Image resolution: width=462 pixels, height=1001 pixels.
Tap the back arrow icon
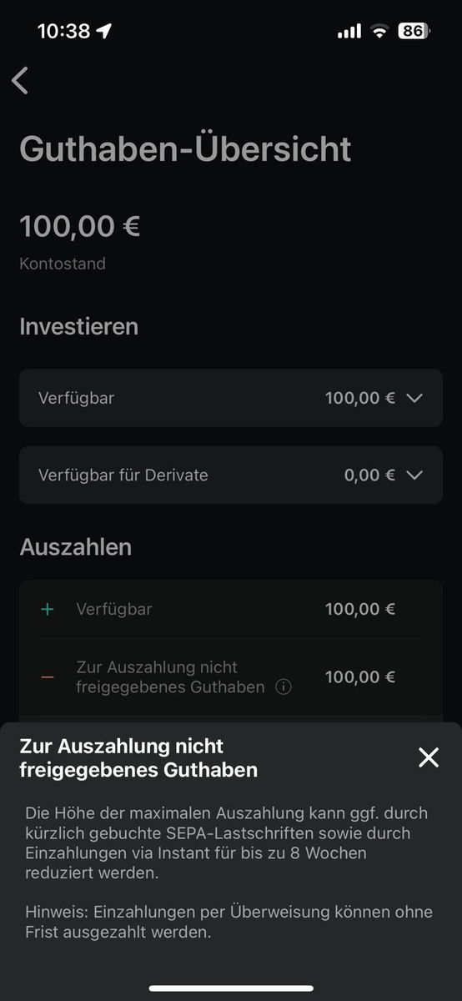(x=20, y=80)
